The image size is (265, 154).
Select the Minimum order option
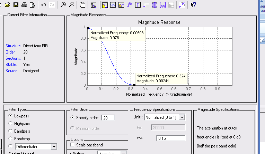pos(72,128)
